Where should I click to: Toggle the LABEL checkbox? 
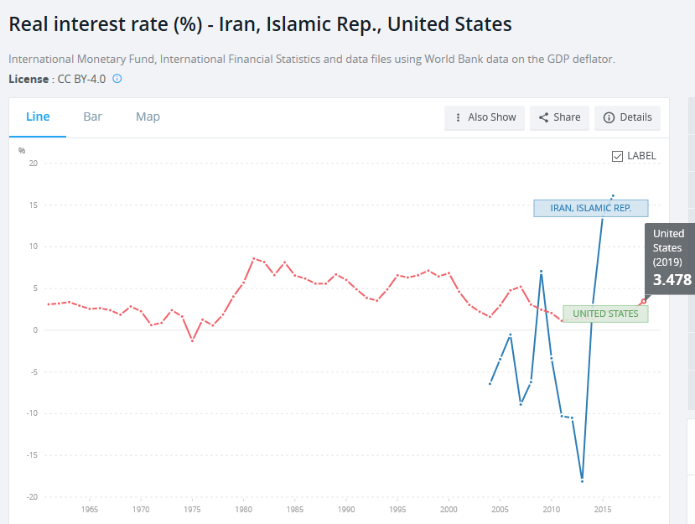pyautogui.click(x=618, y=156)
